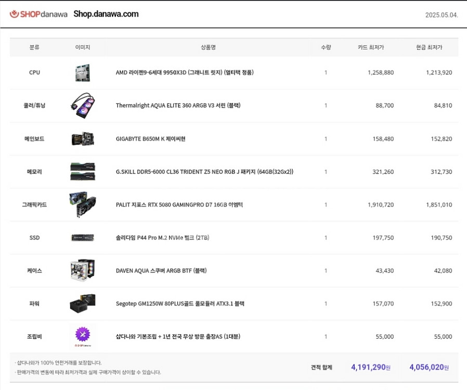The image size is (467, 390).
Task: Open the G.SKILL Trident Z5 memory thumbnail
Action: coord(83,172)
